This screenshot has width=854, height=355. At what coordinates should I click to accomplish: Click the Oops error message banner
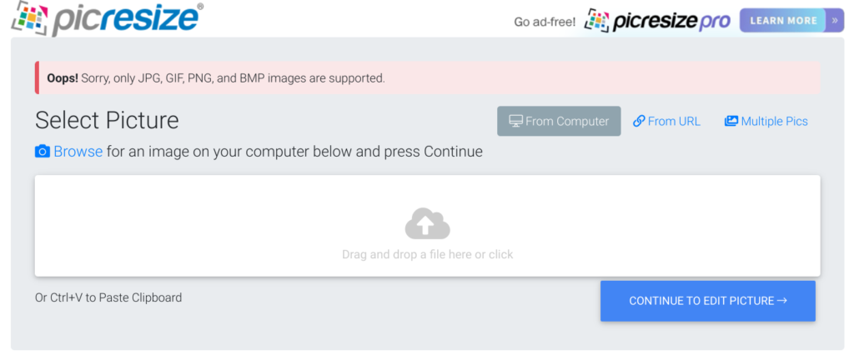[428, 77]
